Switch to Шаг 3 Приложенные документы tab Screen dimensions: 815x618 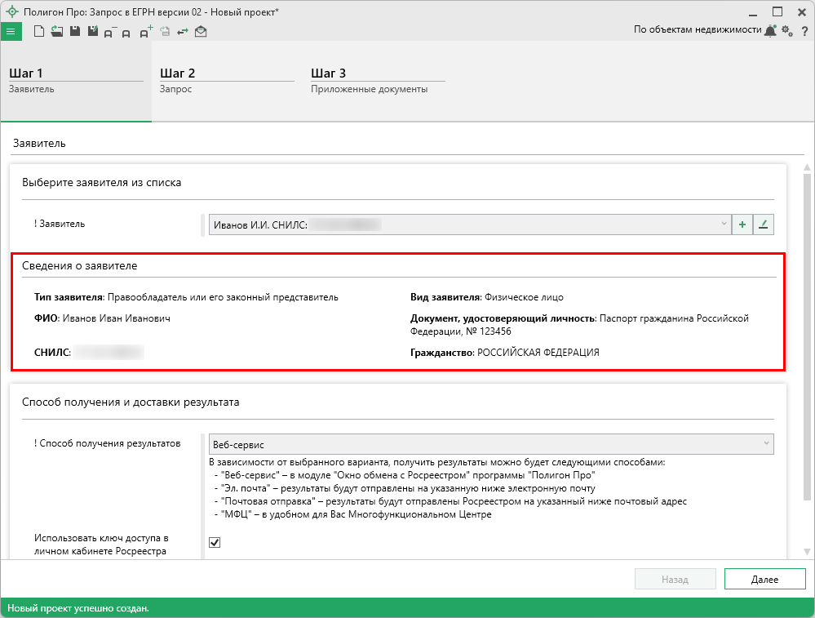[377, 81]
